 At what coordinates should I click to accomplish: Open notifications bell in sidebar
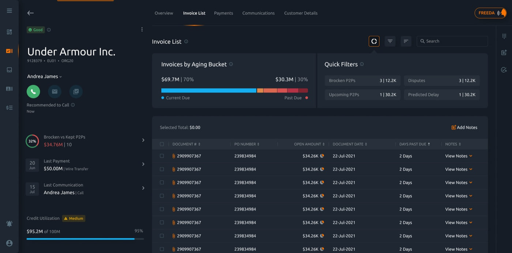point(10,223)
